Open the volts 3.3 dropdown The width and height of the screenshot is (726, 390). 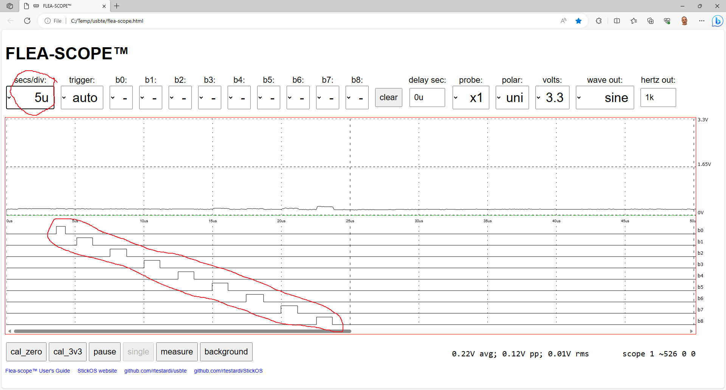(552, 97)
